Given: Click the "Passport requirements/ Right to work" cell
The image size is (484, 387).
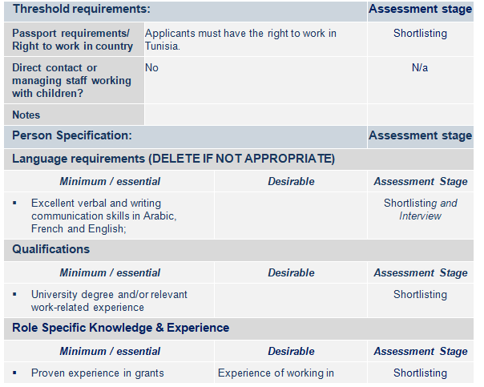Looking at the screenshot, I should point(72,39).
